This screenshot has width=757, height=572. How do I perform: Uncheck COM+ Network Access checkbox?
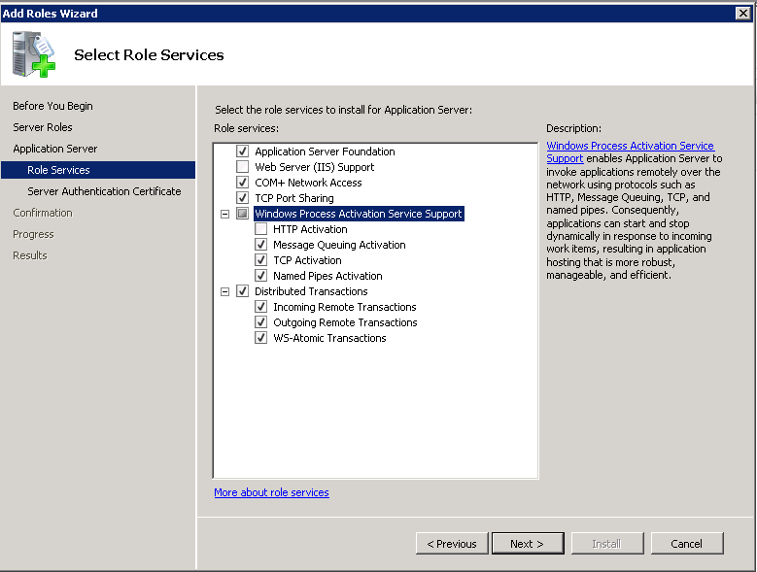coord(242,183)
